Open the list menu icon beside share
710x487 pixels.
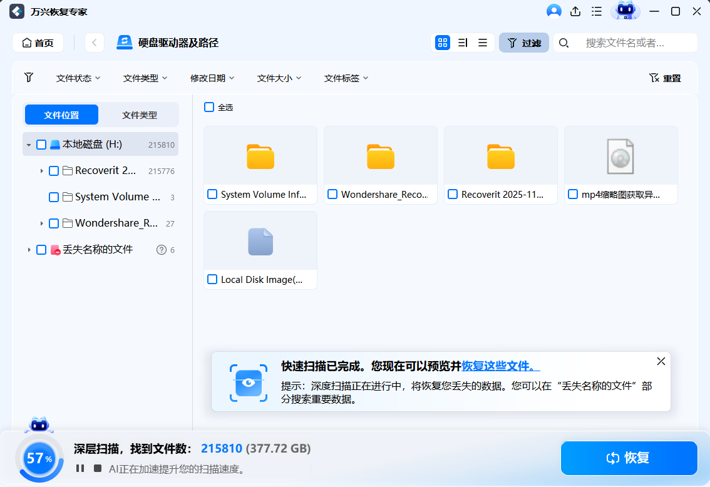coord(597,11)
